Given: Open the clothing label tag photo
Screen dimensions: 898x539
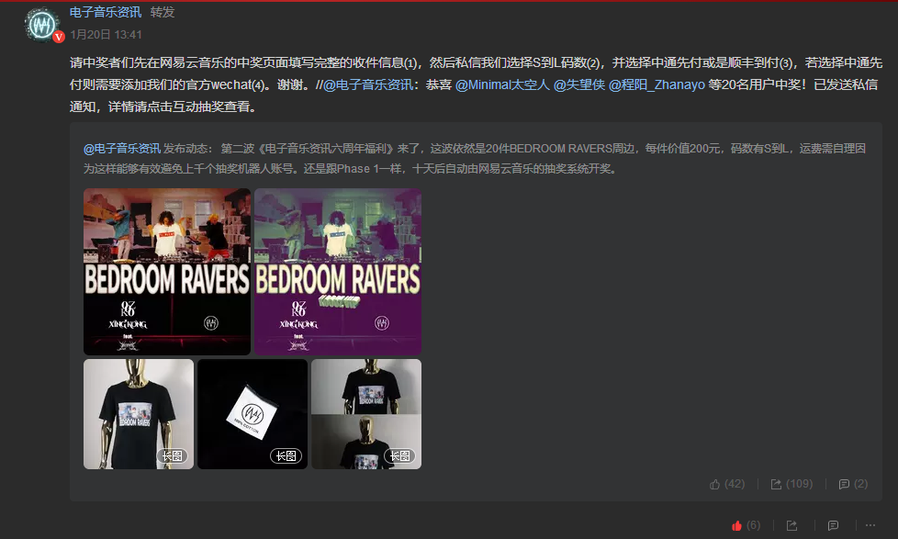Looking at the screenshot, I should point(253,414).
